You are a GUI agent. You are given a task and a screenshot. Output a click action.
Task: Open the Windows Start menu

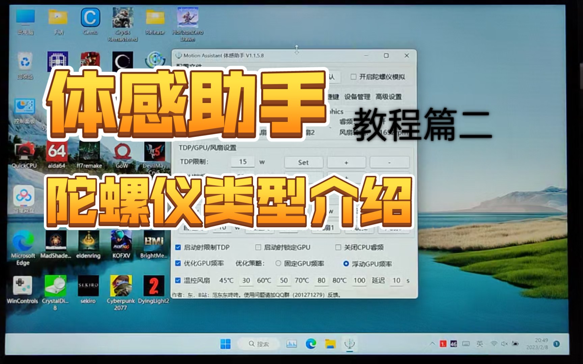[225, 344]
